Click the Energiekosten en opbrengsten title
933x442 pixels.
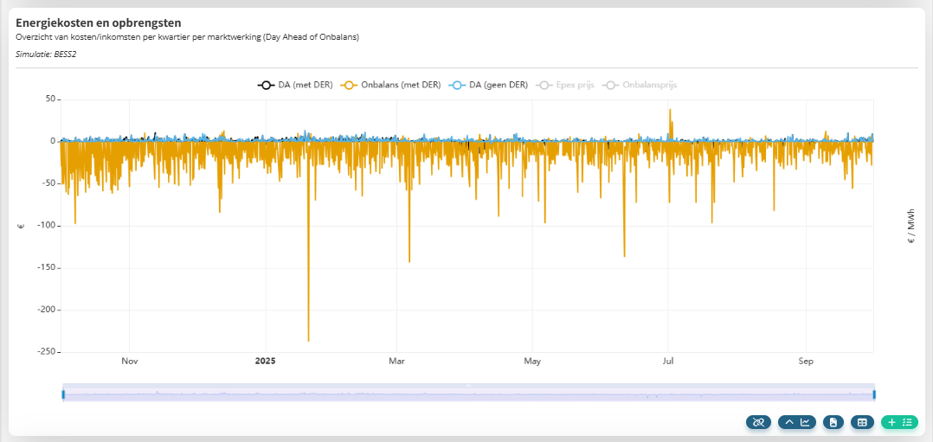coord(99,22)
